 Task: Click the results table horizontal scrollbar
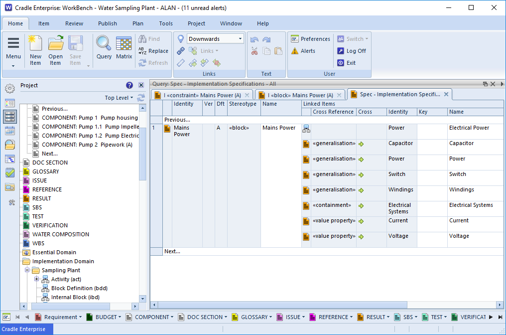click(283, 305)
